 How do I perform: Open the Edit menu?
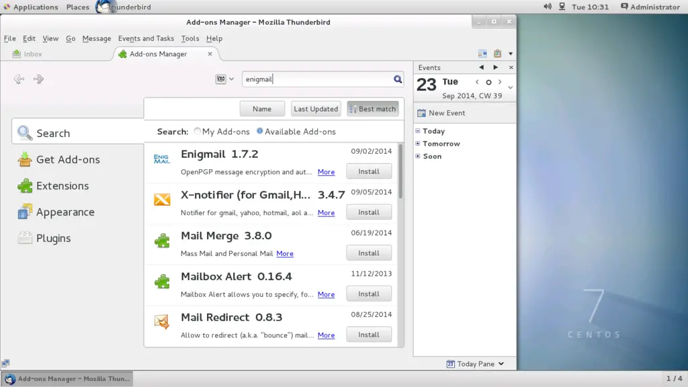(x=29, y=38)
